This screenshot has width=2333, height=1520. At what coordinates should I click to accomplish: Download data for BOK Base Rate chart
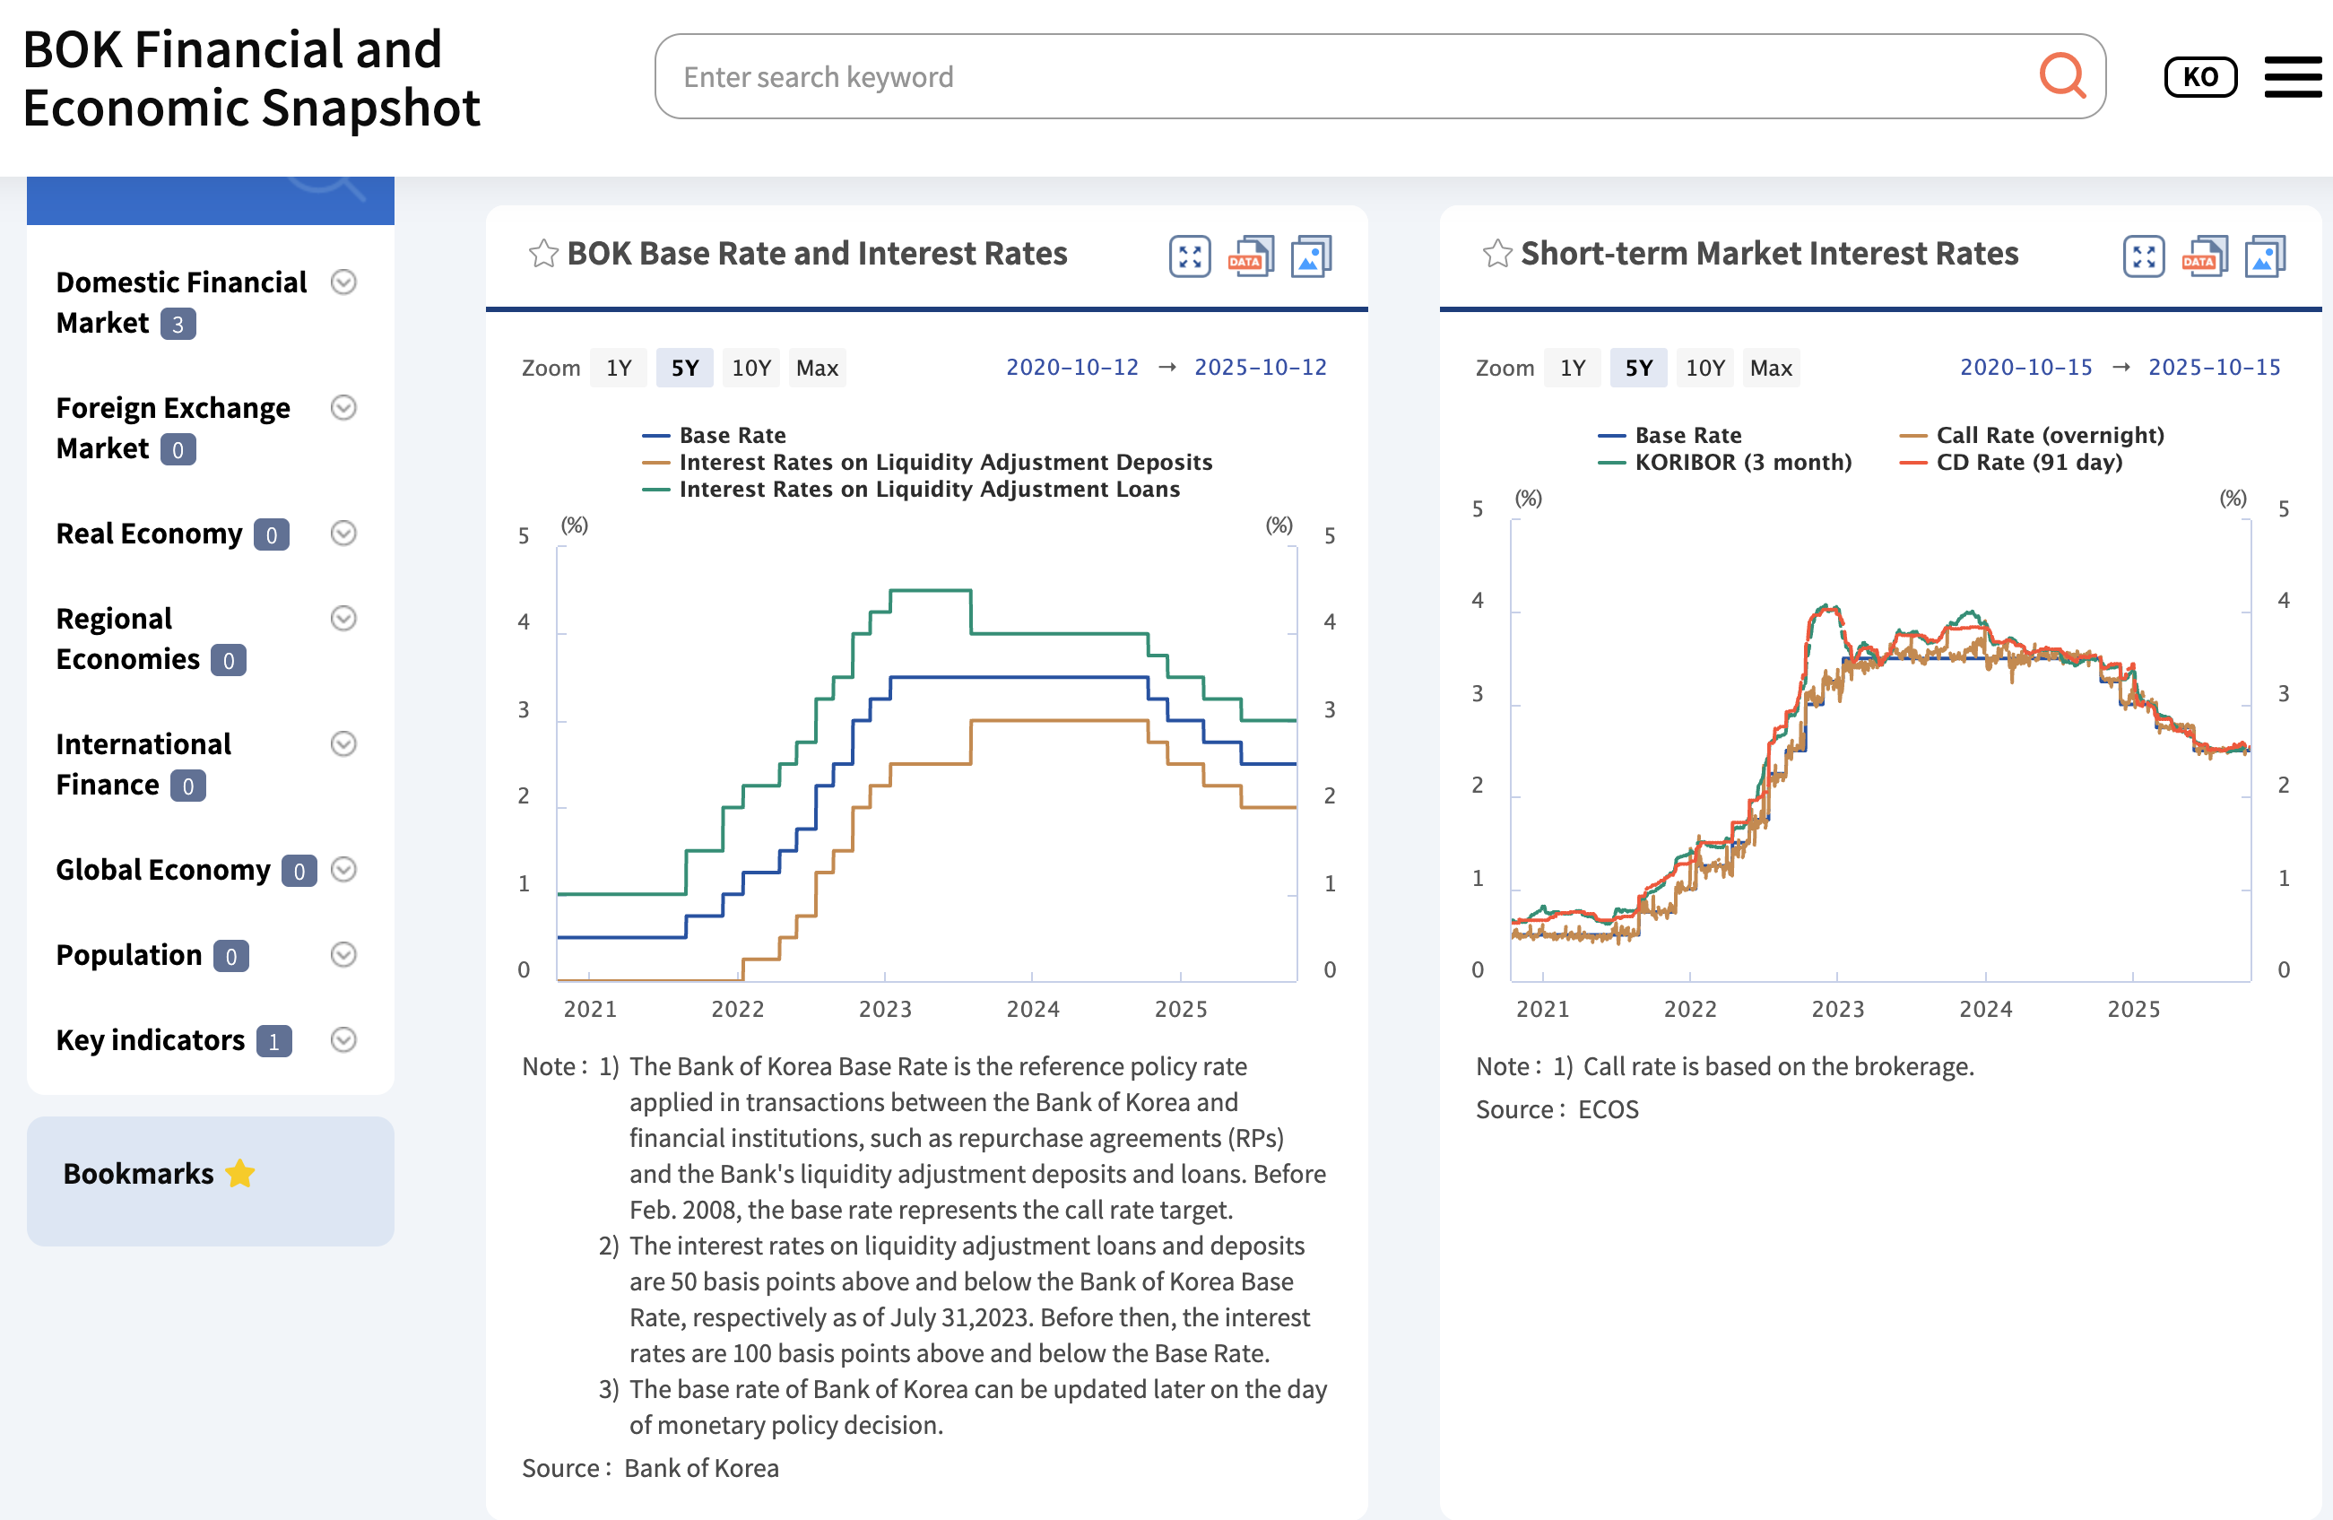click(x=1250, y=257)
